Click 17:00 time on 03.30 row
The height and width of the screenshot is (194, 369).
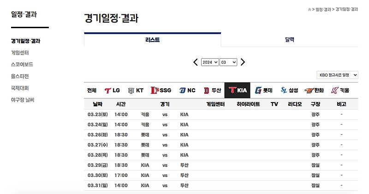pos(121,176)
